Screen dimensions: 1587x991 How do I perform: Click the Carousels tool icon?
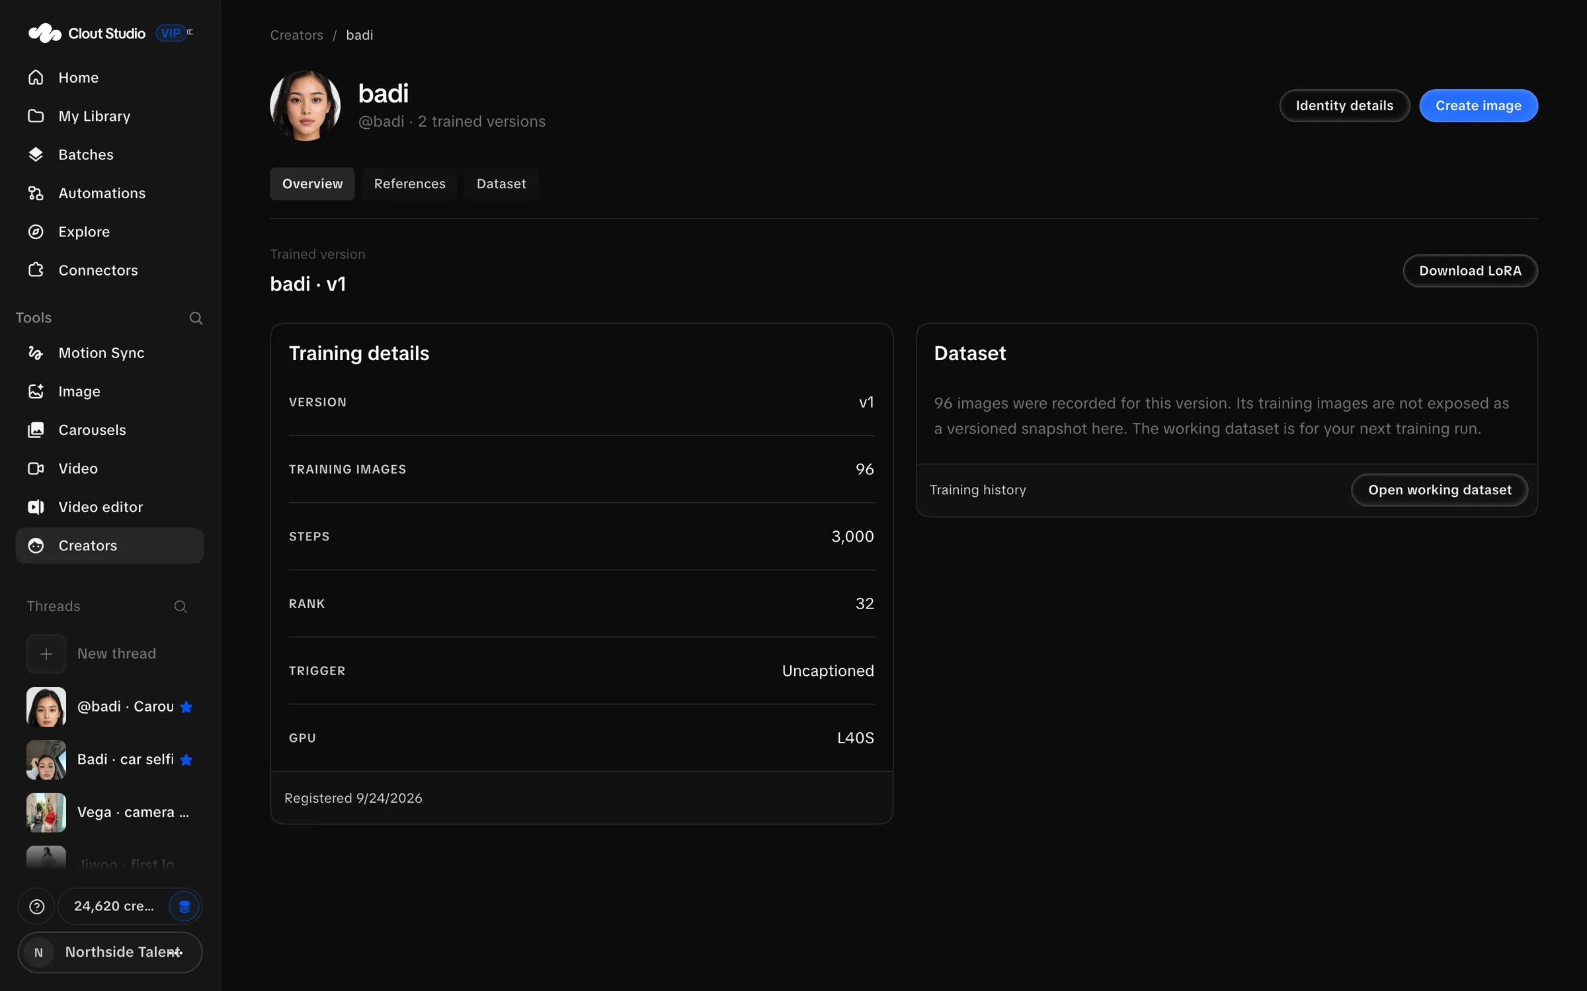(36, 429)
